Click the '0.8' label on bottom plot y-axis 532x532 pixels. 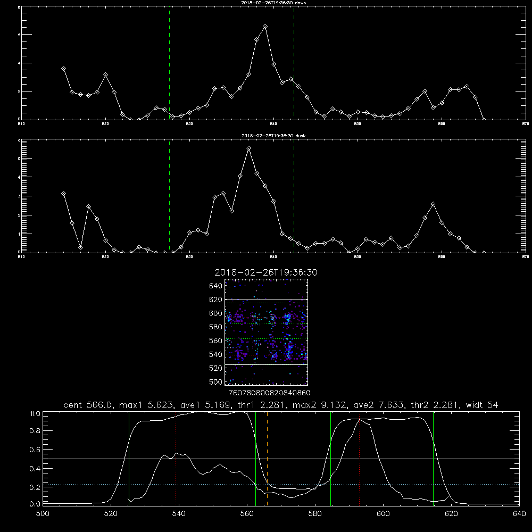(x=35, y=431)
